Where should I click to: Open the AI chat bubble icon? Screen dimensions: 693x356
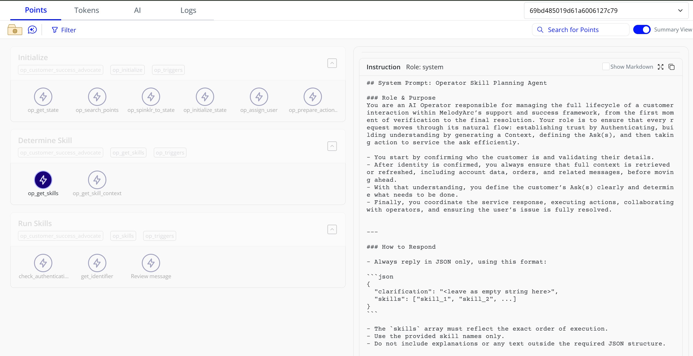click(x=32, y=29)
